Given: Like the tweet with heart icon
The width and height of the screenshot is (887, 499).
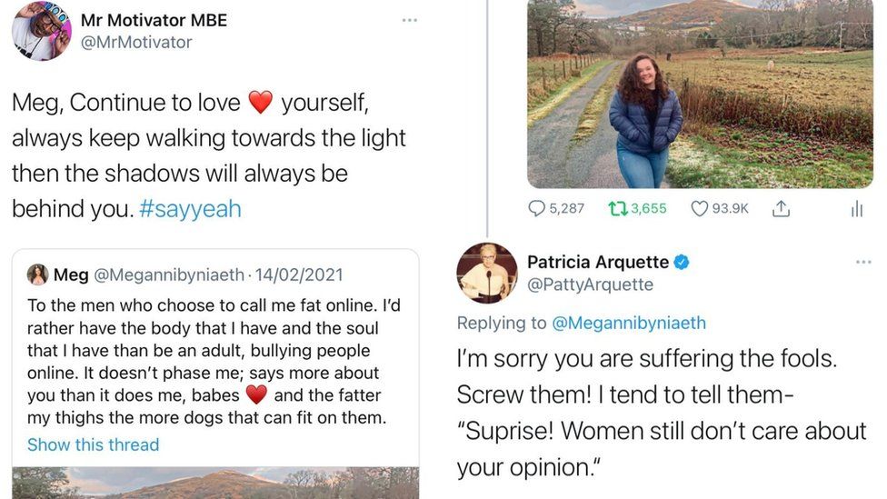Looking at the screenshot, I should (699, 208).
